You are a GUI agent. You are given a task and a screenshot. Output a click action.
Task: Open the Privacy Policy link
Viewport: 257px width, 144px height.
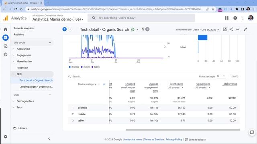coord(174,140)
